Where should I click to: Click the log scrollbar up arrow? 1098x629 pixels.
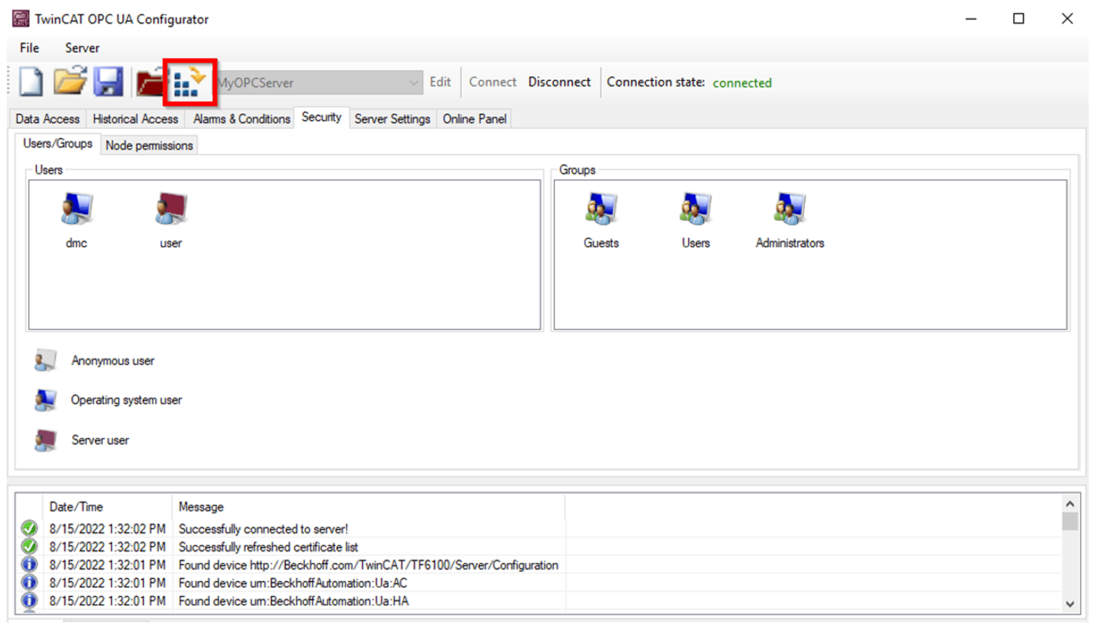(1070, 503)
